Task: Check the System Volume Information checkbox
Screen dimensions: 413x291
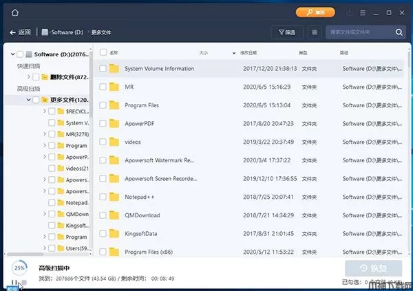Action: point(103,69)
